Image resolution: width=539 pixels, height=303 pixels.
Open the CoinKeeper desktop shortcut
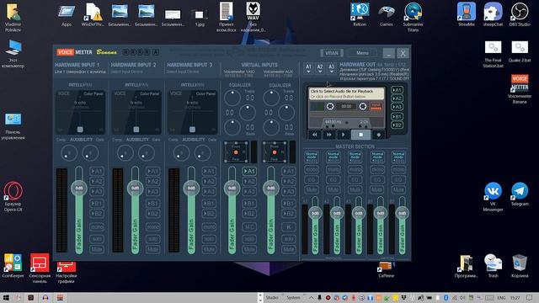[13, 266]
